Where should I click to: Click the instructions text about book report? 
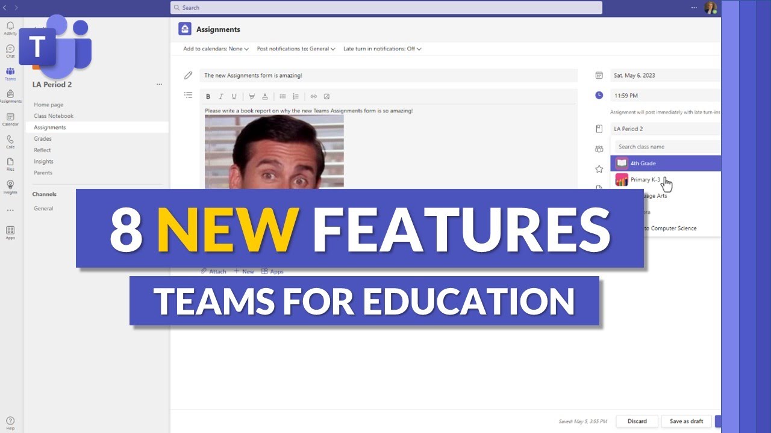(x=308, y=111)
